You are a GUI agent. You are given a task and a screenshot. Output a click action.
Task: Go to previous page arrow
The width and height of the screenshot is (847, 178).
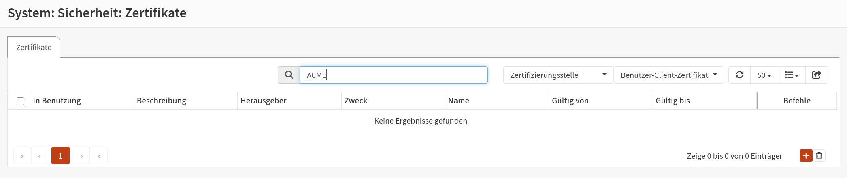[39, 156]
